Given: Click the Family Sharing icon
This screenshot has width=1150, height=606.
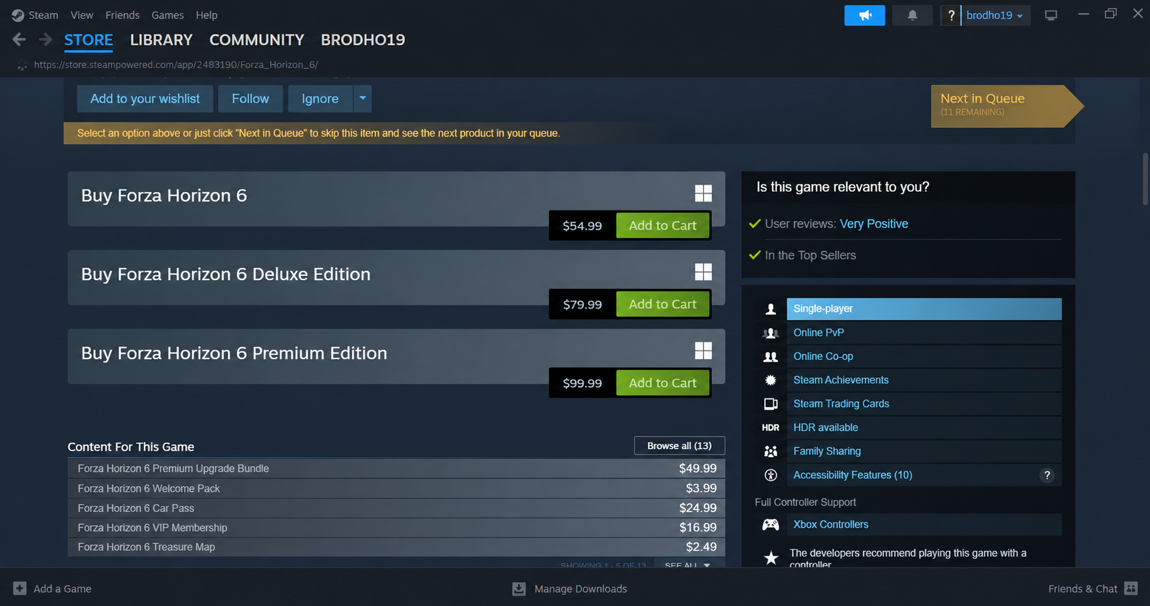Looking at the screenshot, I should [770, 451].
